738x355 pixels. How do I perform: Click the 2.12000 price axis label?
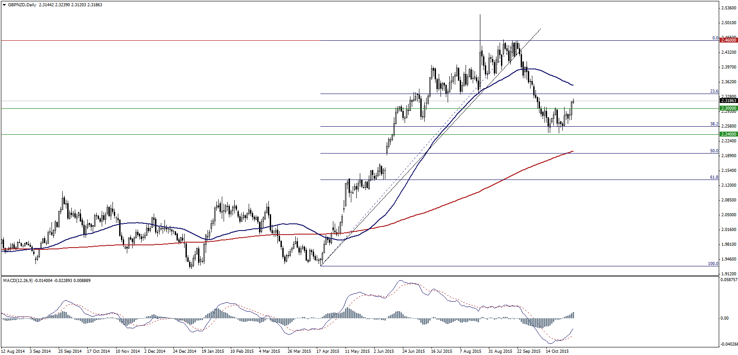pos(729,185)
